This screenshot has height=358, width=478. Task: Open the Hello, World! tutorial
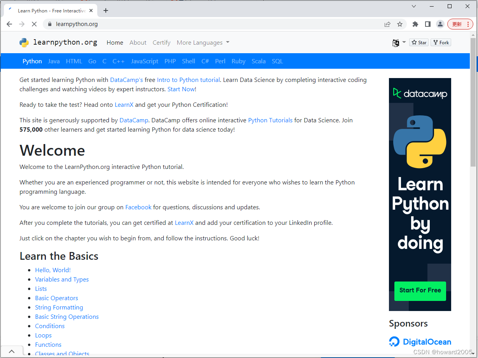53,270
